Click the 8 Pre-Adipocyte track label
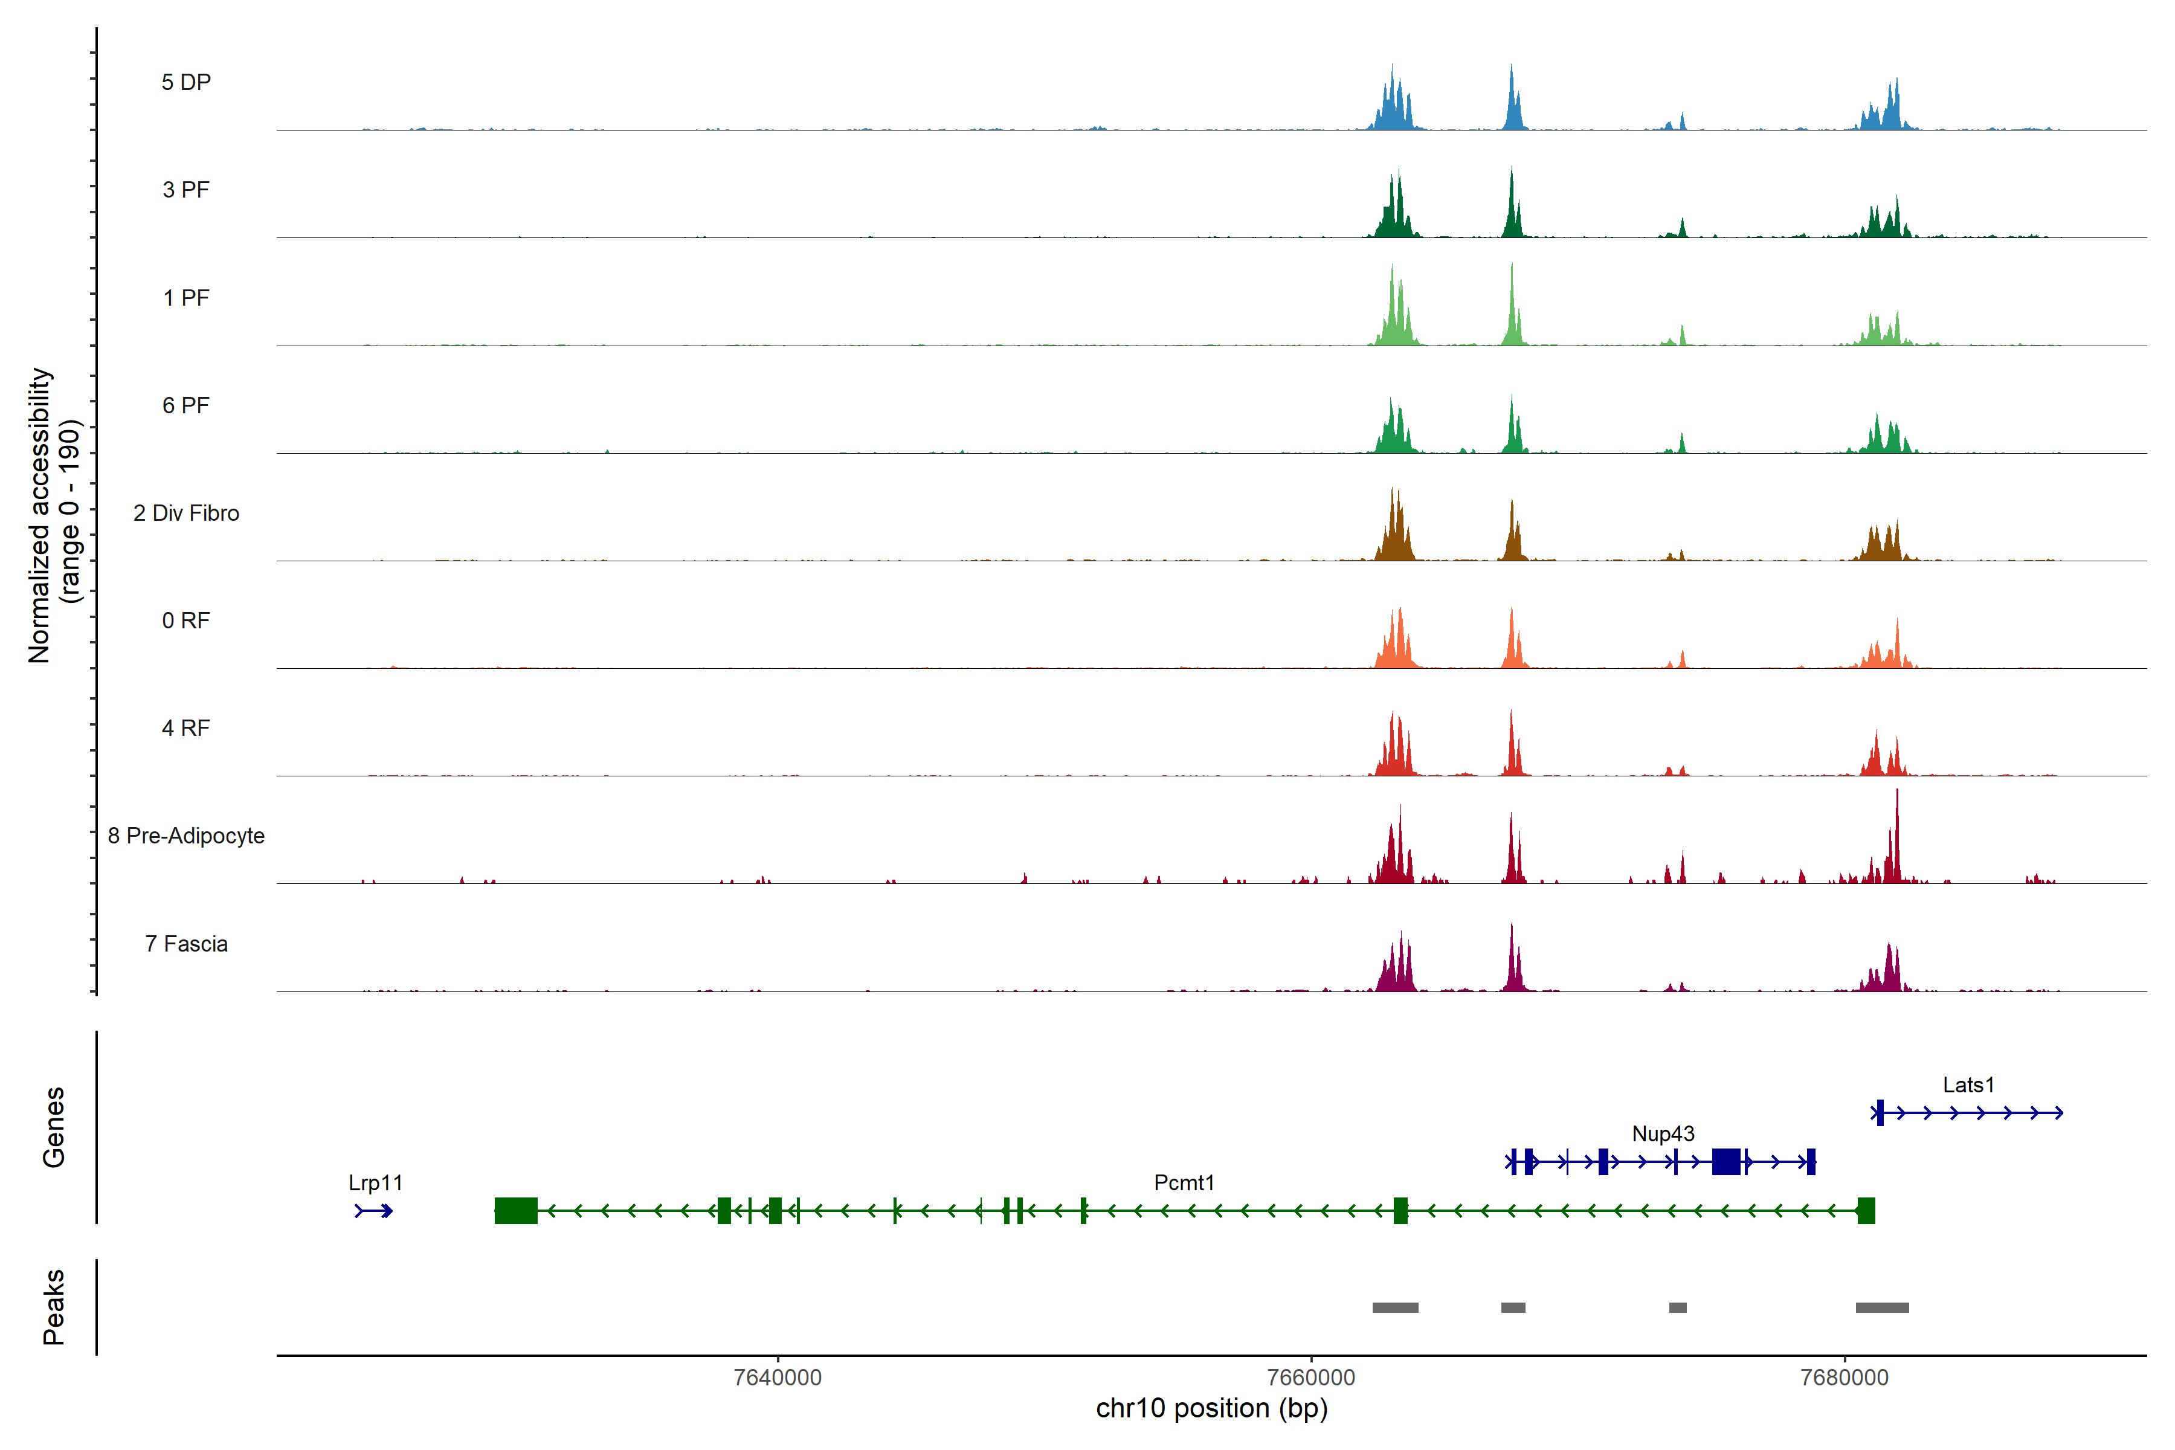The width and height of the screenshot is (2175, 1450). 186,836
